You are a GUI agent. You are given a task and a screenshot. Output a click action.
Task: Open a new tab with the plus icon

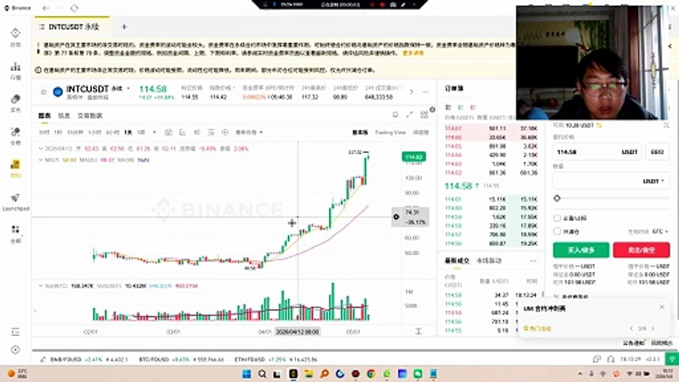click(x=124, y=27)
